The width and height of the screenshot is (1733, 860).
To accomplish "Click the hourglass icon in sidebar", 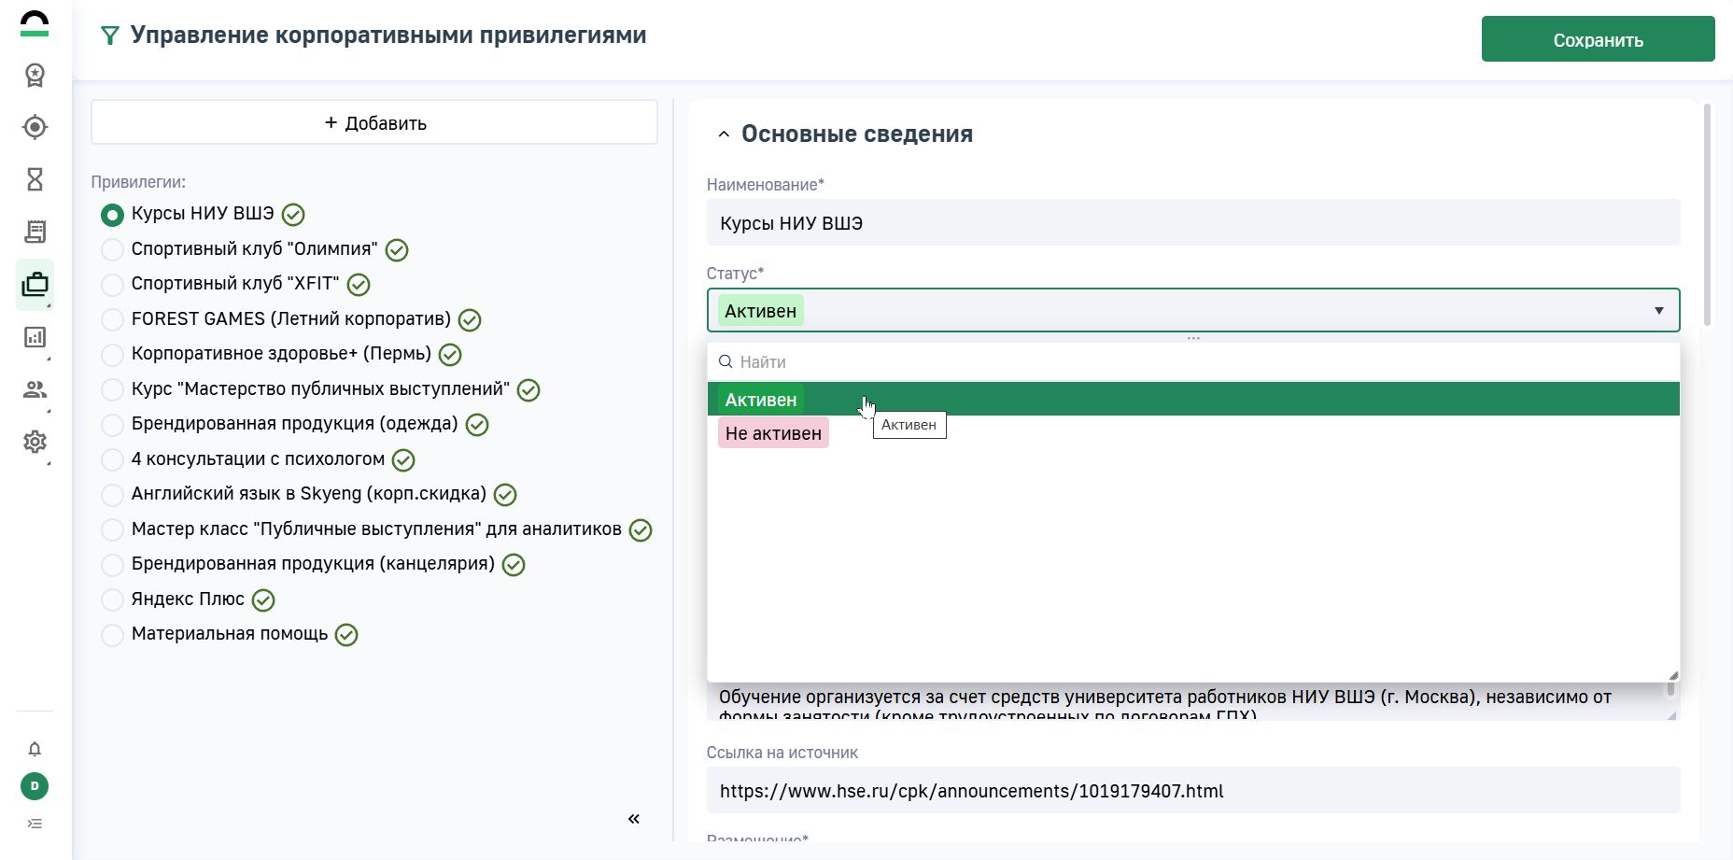I will [35, 179].
